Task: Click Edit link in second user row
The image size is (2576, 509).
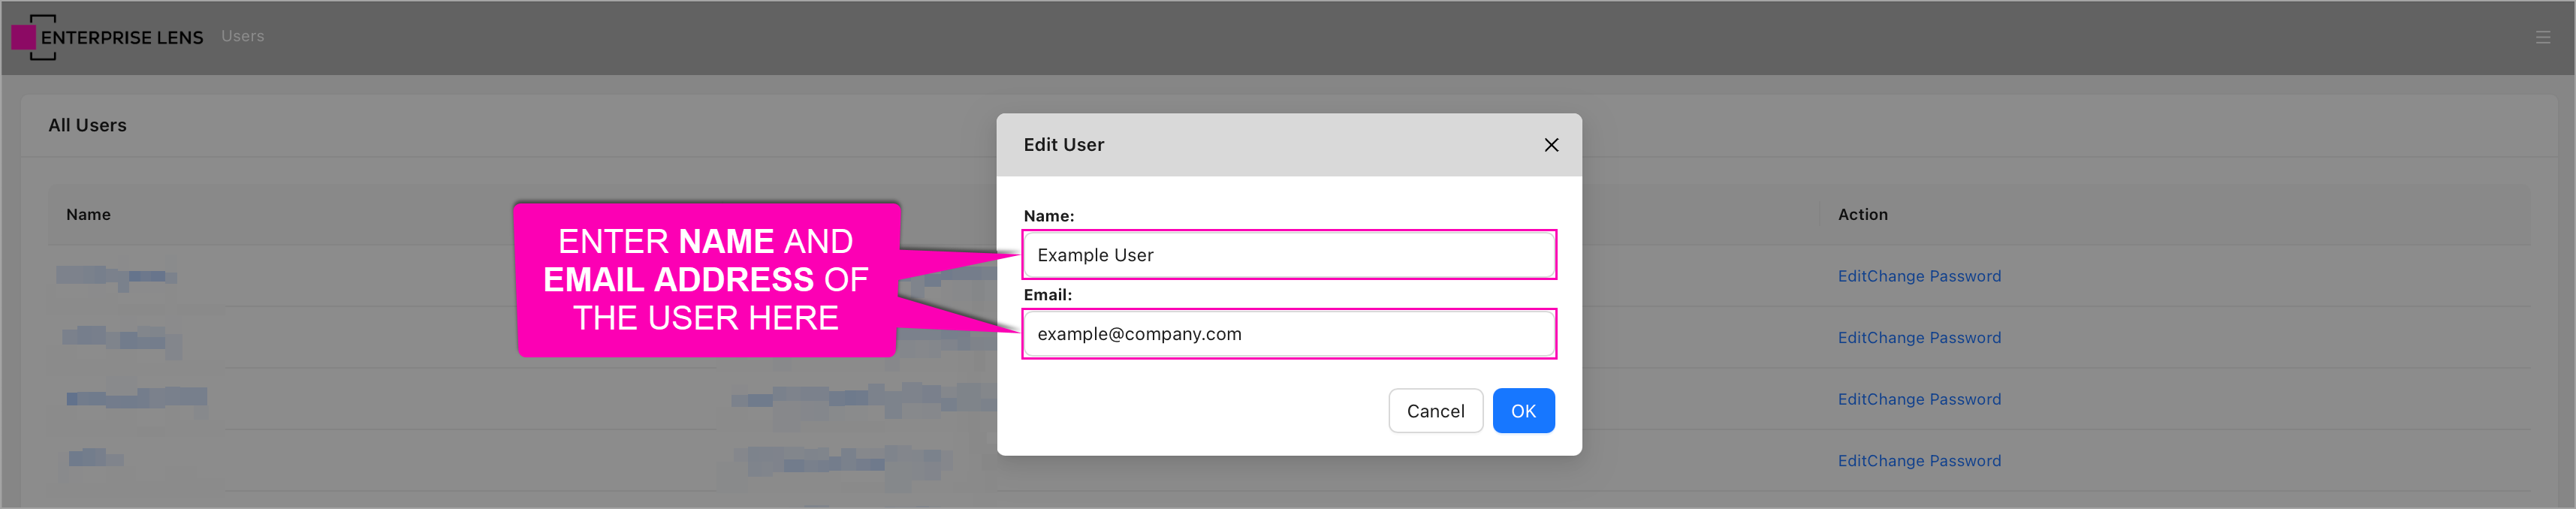Action: (1852, 338)
